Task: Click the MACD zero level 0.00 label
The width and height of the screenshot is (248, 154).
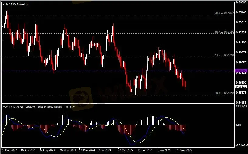Action: (239, 125)
